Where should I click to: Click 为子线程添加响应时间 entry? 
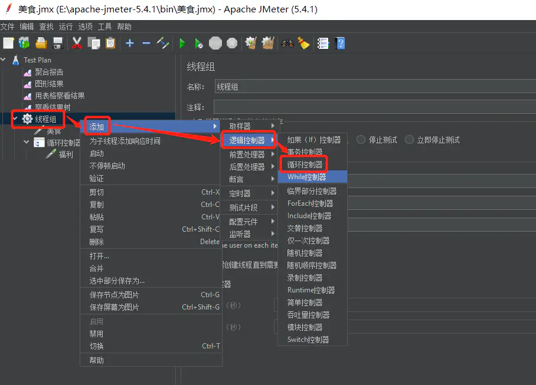(x=151, y=141)
